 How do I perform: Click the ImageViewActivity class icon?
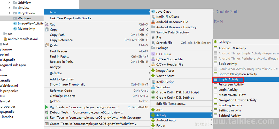(x=15, y=23)
